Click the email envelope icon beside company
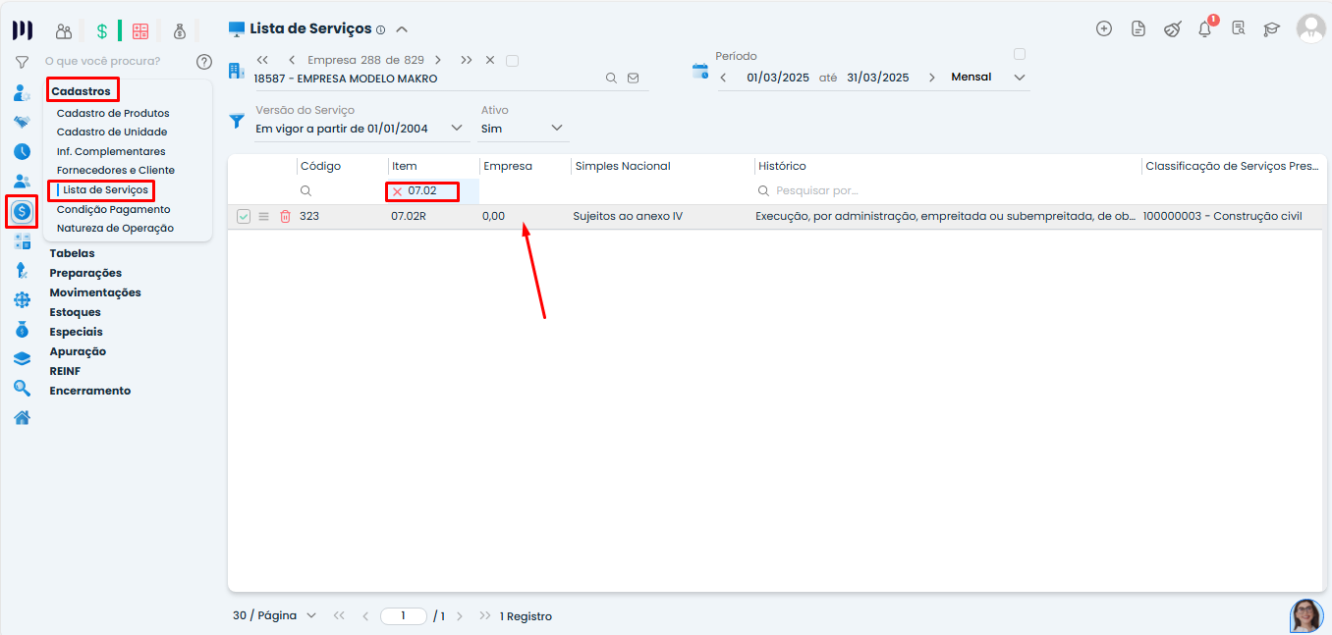This screenshot has height=635, width=1332. (x=633, y=79)
